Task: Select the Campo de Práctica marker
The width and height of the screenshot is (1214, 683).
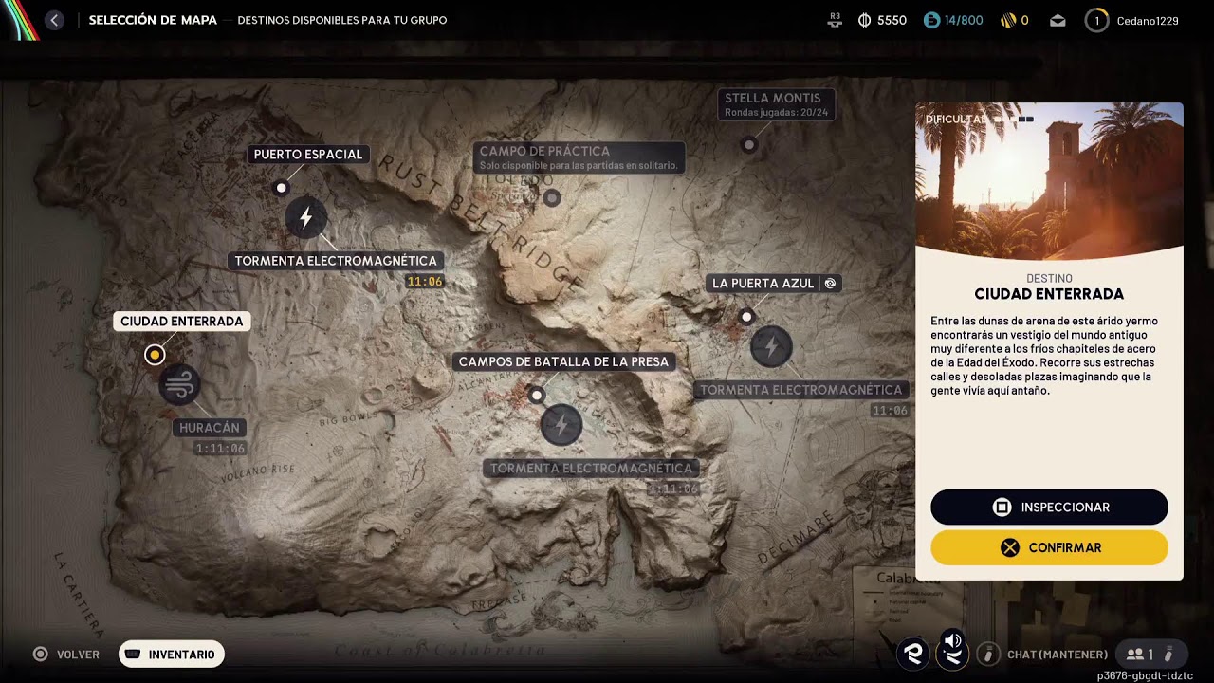Action: [551, 197]
